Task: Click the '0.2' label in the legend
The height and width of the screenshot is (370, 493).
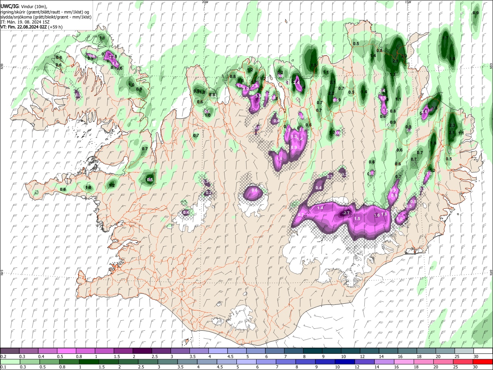Action: click(x=3, y=357)
